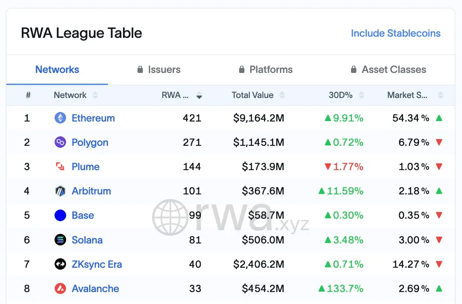Click the # rank column header
The width and height of the screenshot is (462, 304).
click(x=28, y=95)
